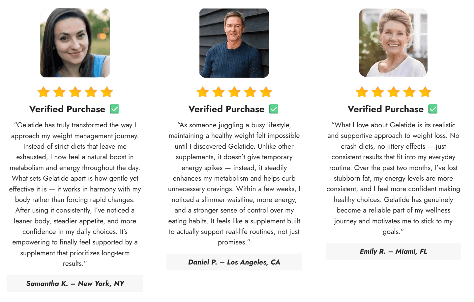Click Samantha's testimonial text about Gelatide
Viewport: 474px width, 302px height.
tap(75, 194)
